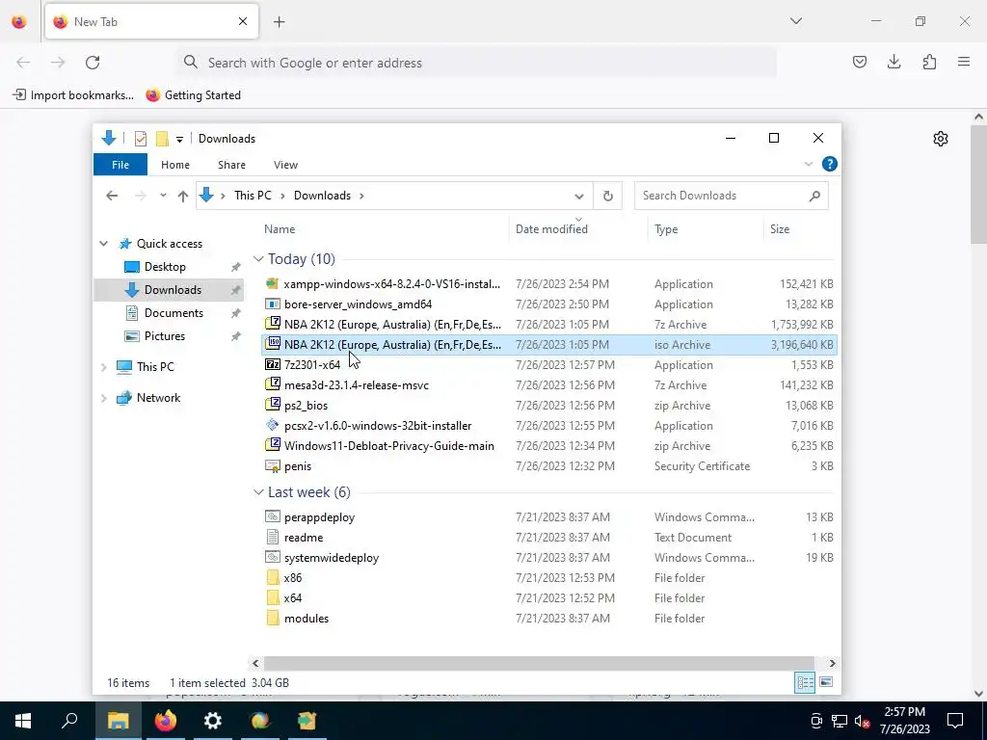Unpin Documents from Quick access
Image resolution: width=987 pixels, height=740 pixels.
[235, 313]
